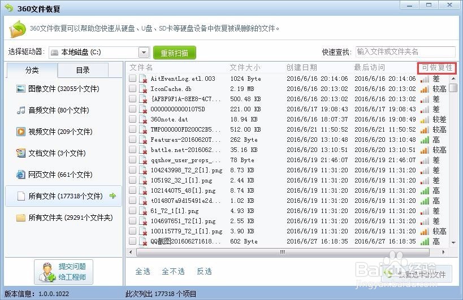
Task: Click recoverability bars for 102144075_48[1].png
Action: click(x=425, y=190)
